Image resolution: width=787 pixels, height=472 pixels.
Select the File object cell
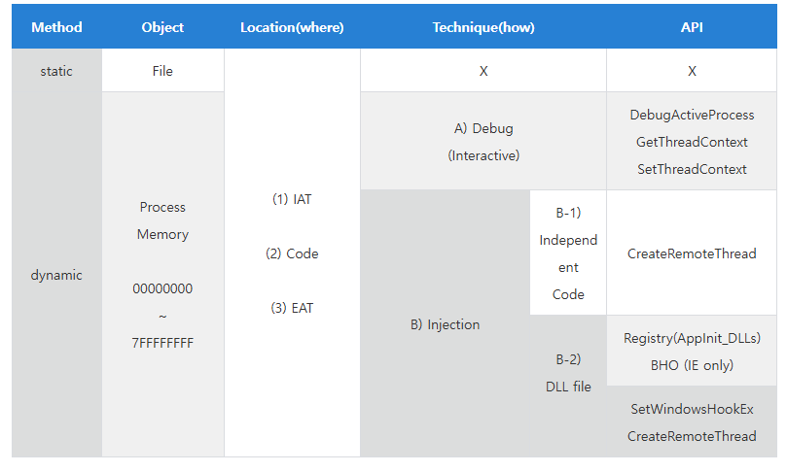pos(162,71)
